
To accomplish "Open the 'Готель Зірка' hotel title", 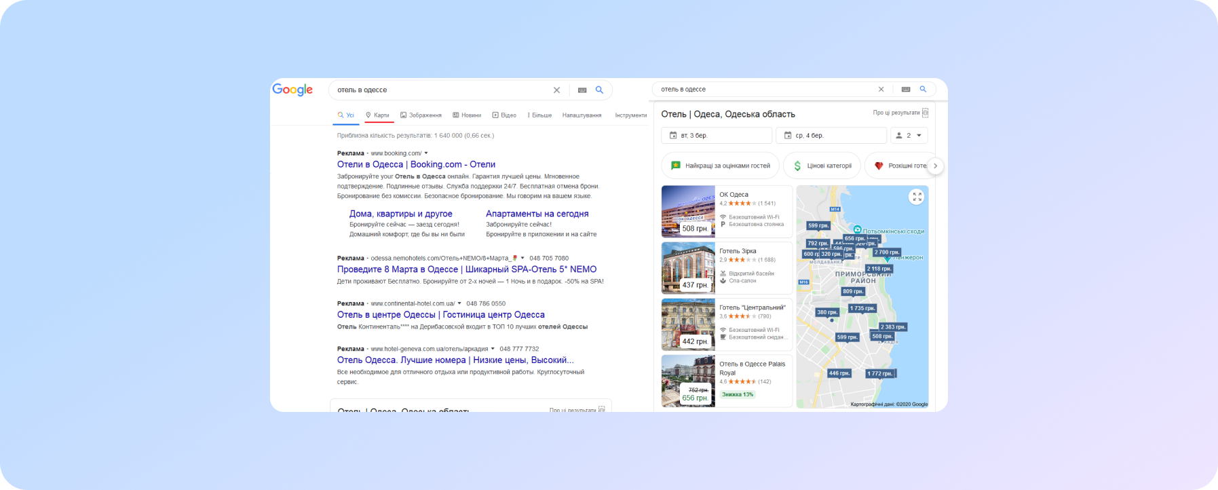I will (x=738, y=251).
